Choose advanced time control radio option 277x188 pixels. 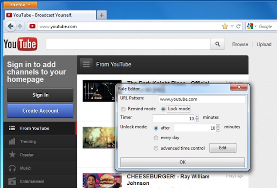point(156,148)
